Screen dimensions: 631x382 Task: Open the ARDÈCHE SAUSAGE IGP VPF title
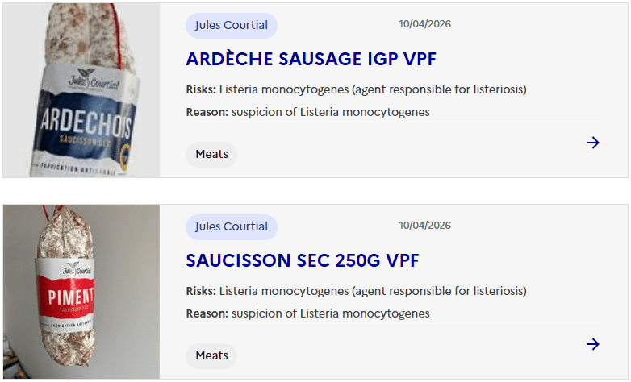point(311,59)
